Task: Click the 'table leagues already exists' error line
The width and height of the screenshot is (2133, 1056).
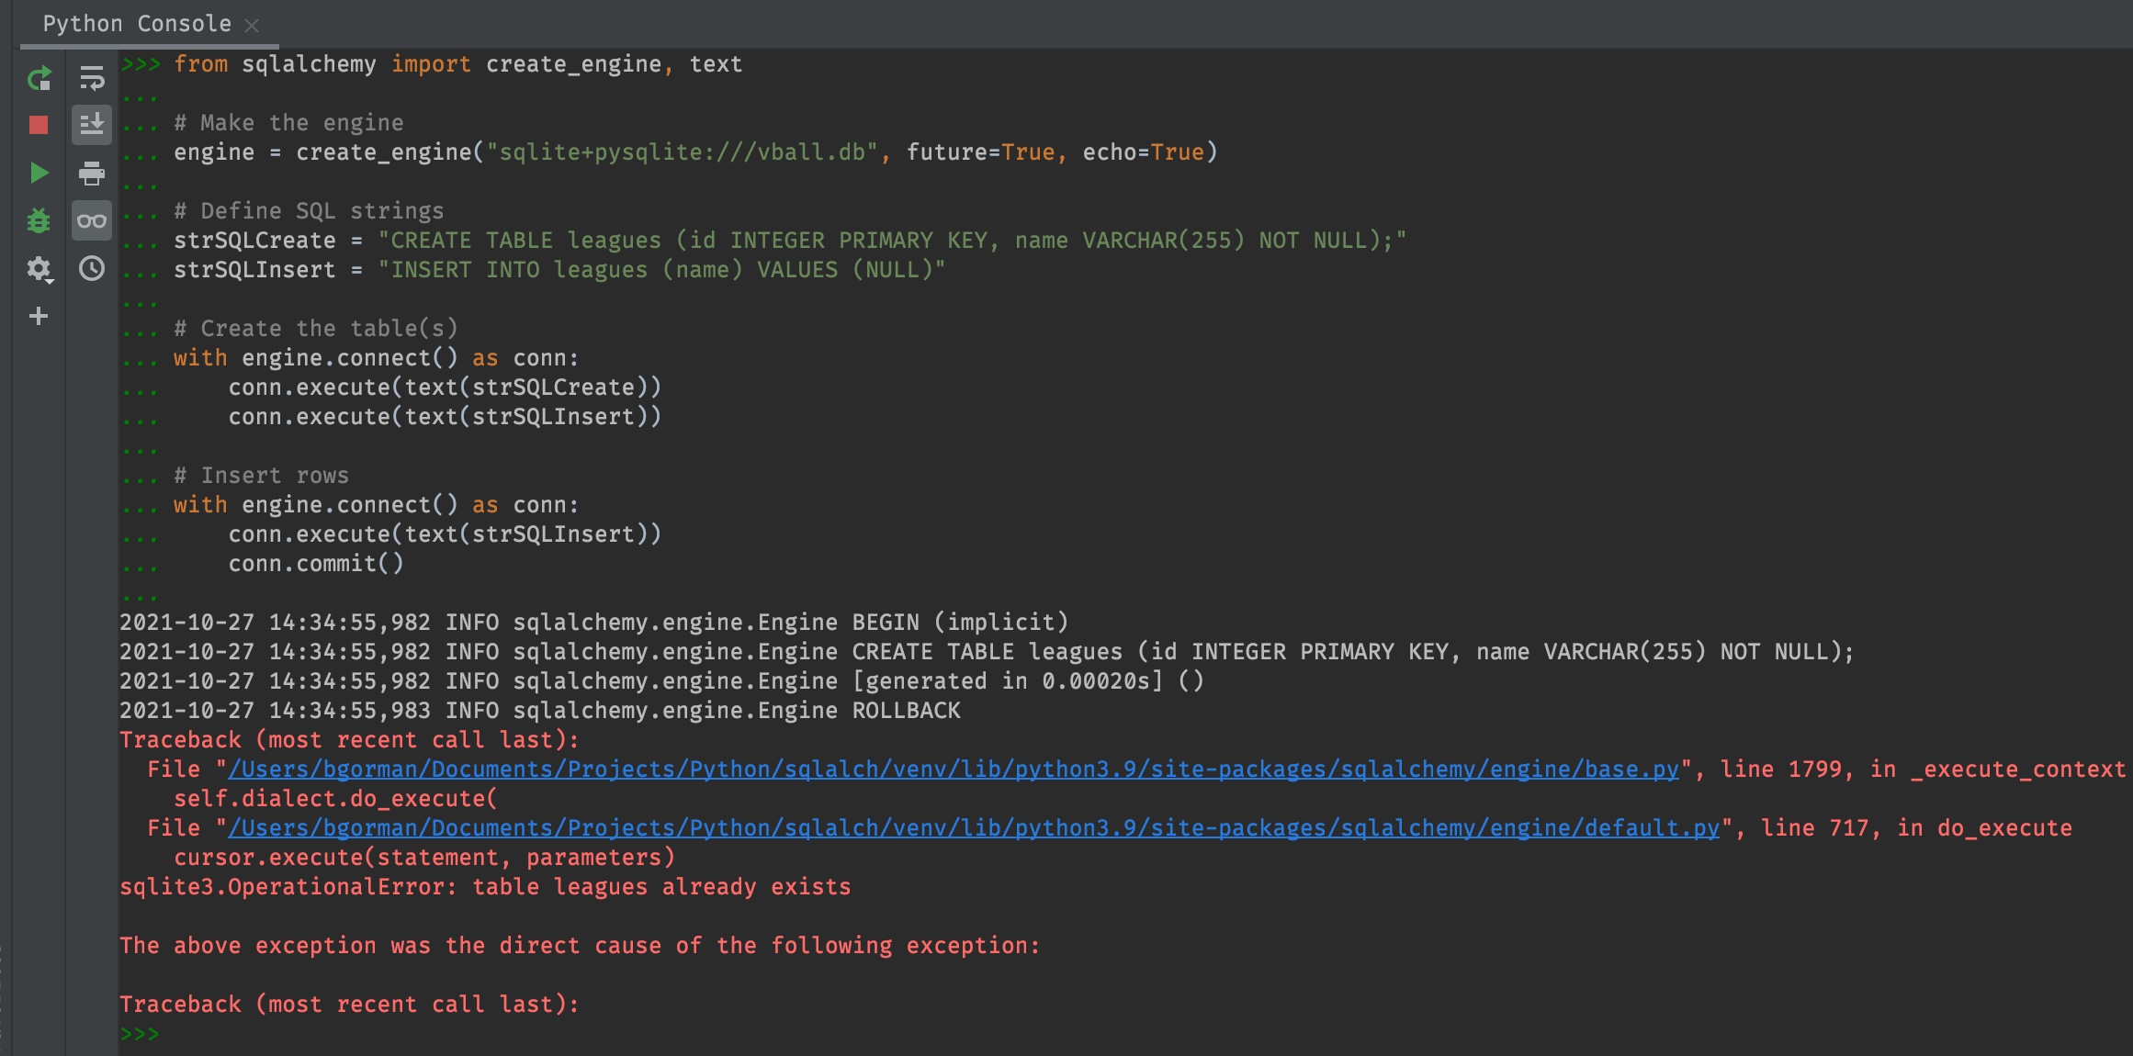Action: point(485,887)
